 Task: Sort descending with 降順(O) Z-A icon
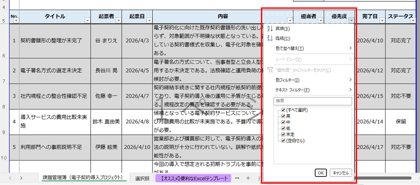(x=270, y=38)
